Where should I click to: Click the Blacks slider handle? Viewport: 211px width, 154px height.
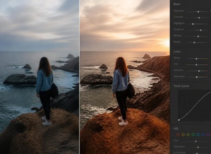pyautogui.click(x=194, y=43)
